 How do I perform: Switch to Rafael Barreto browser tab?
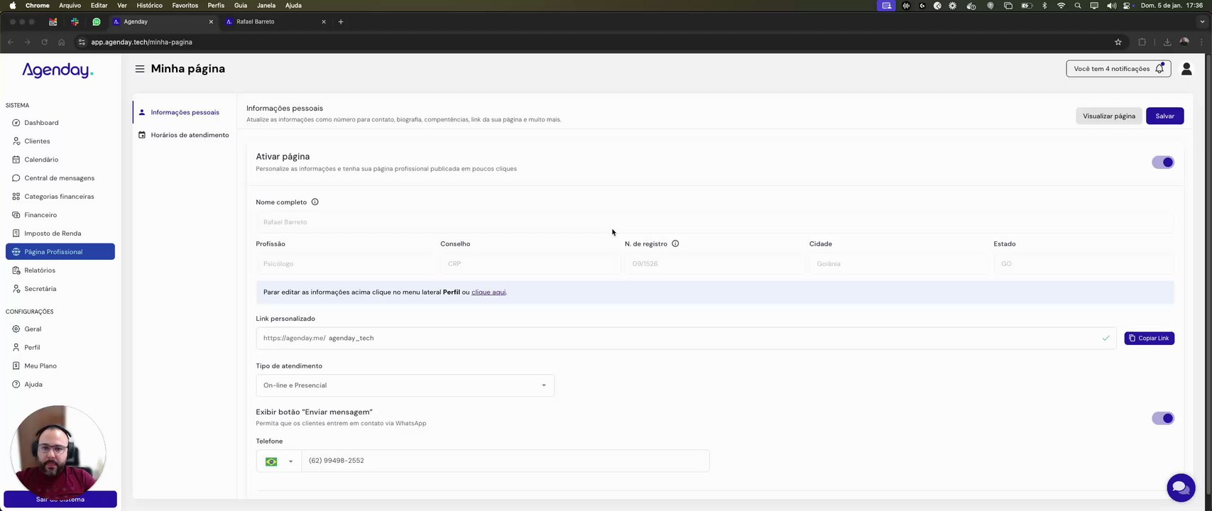(x=275, y=22)
